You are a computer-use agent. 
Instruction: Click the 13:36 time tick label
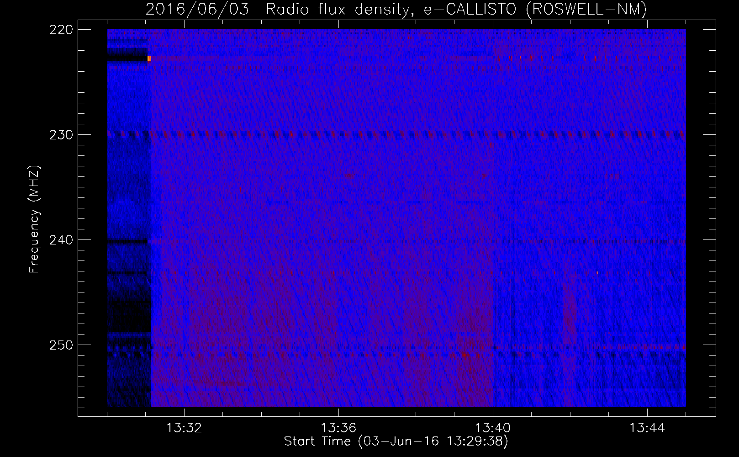point(338,428)
